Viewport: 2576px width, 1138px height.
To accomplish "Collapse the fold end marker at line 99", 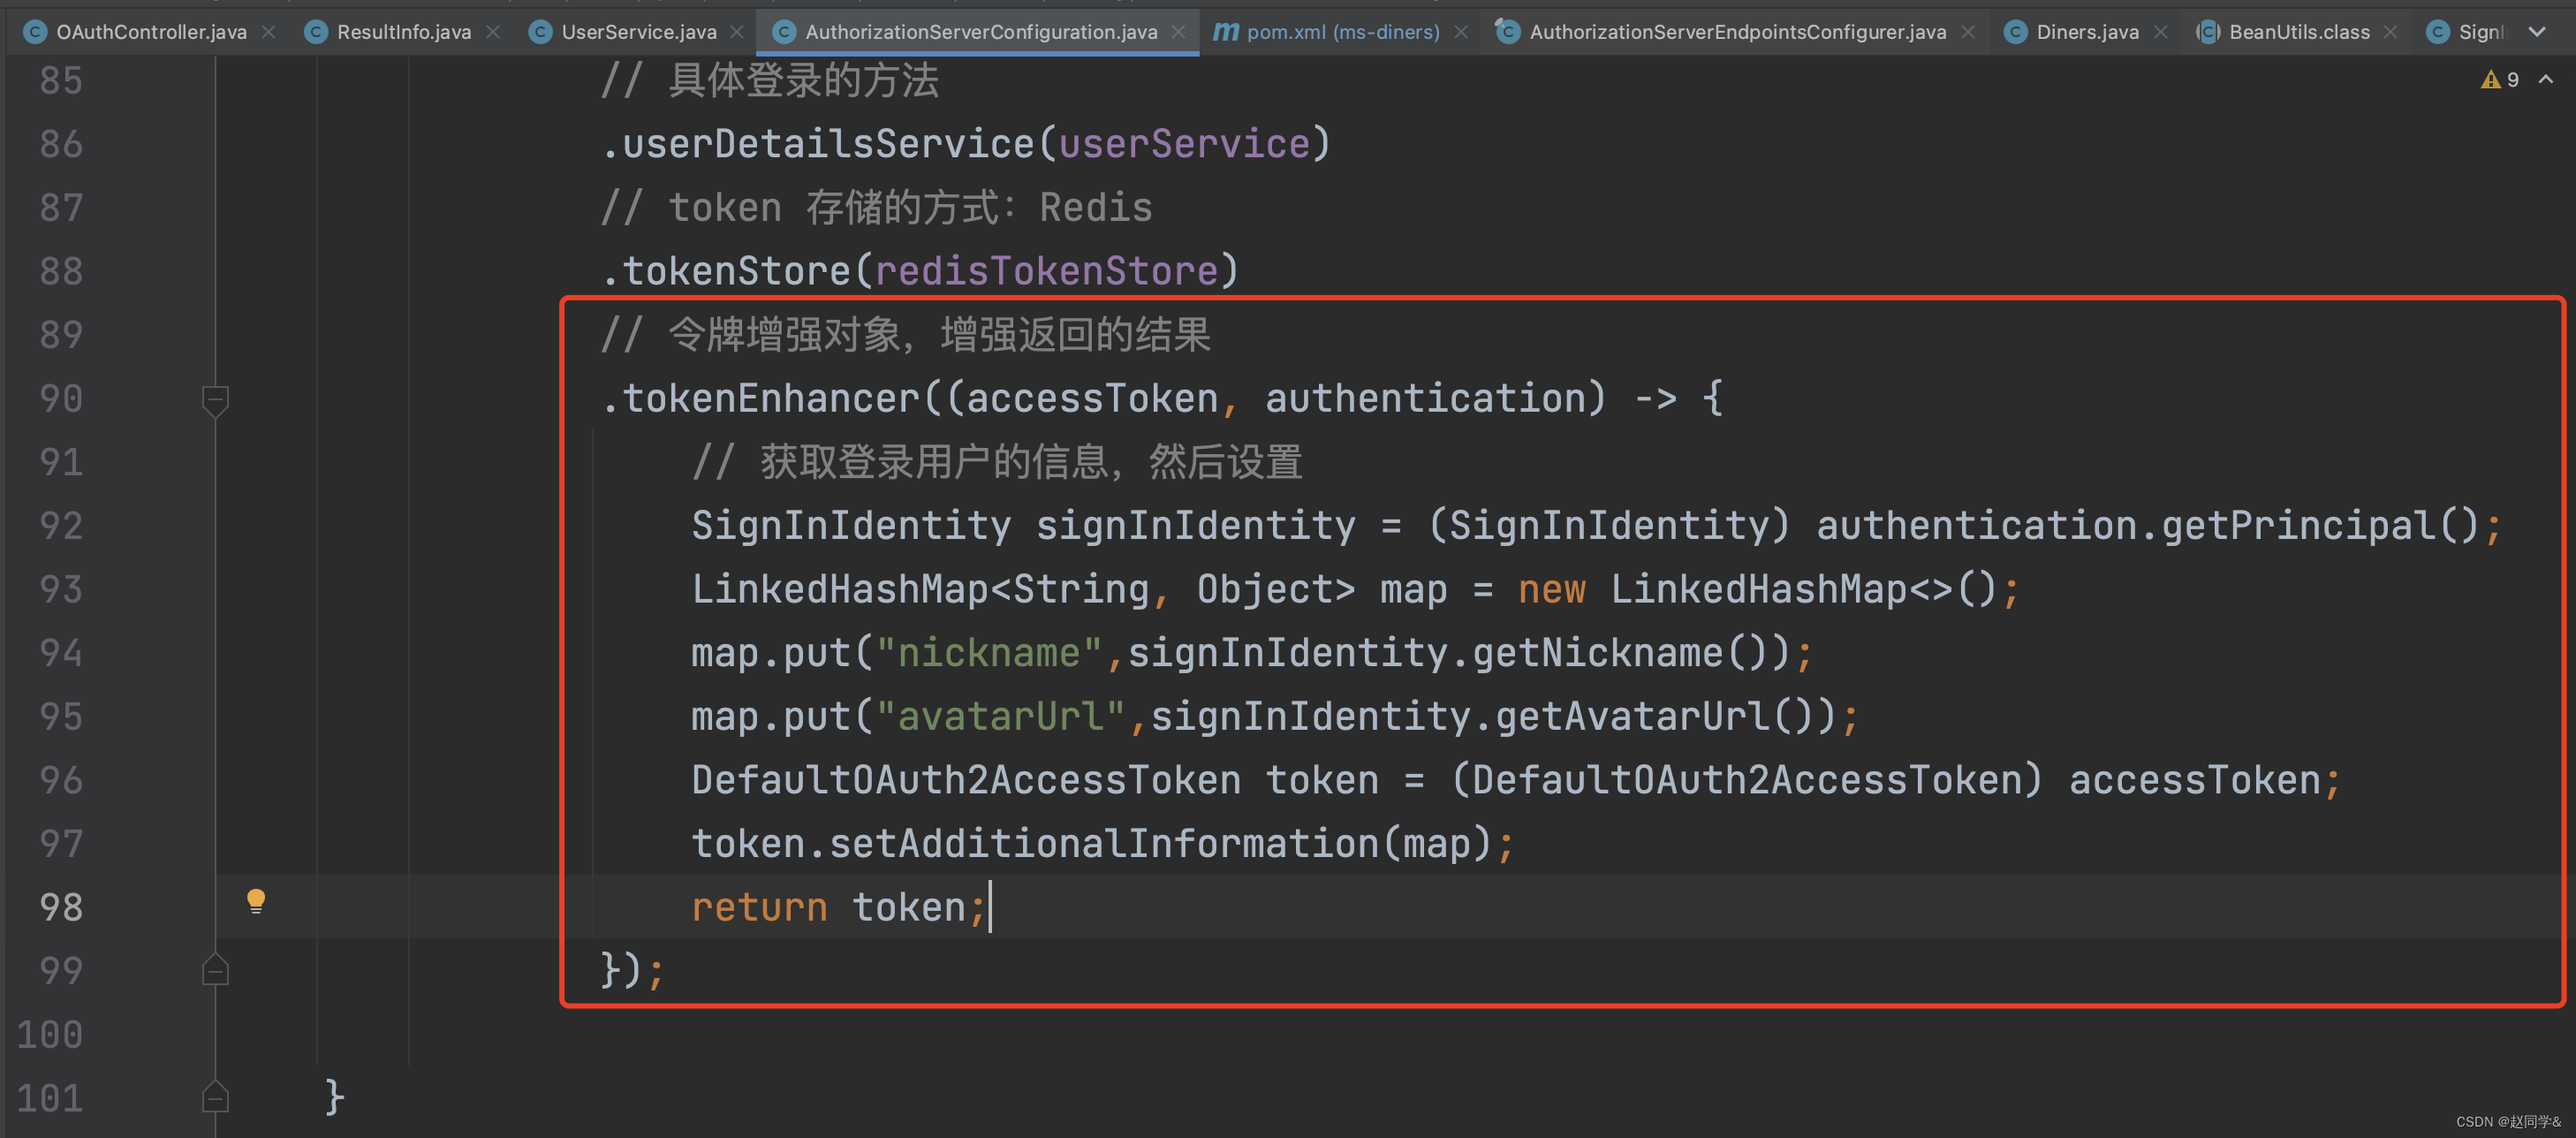I will click(215, 971).
